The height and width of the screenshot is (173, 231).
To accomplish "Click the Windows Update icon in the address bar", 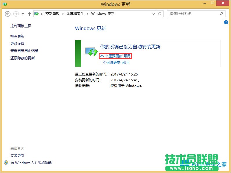I will tap(36, 14).
